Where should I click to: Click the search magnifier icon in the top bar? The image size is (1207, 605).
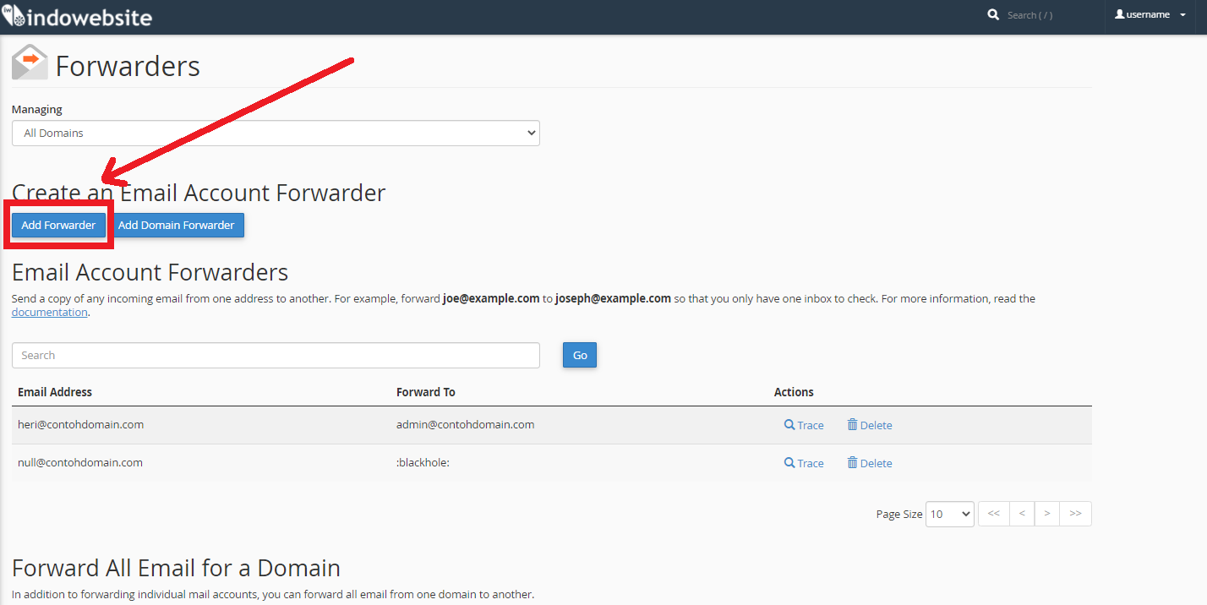(x=993, y=14)
